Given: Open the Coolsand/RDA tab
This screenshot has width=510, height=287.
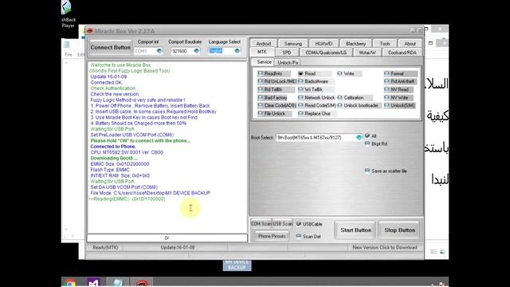Looking at the screenshot, I should (x=402, y=53).
